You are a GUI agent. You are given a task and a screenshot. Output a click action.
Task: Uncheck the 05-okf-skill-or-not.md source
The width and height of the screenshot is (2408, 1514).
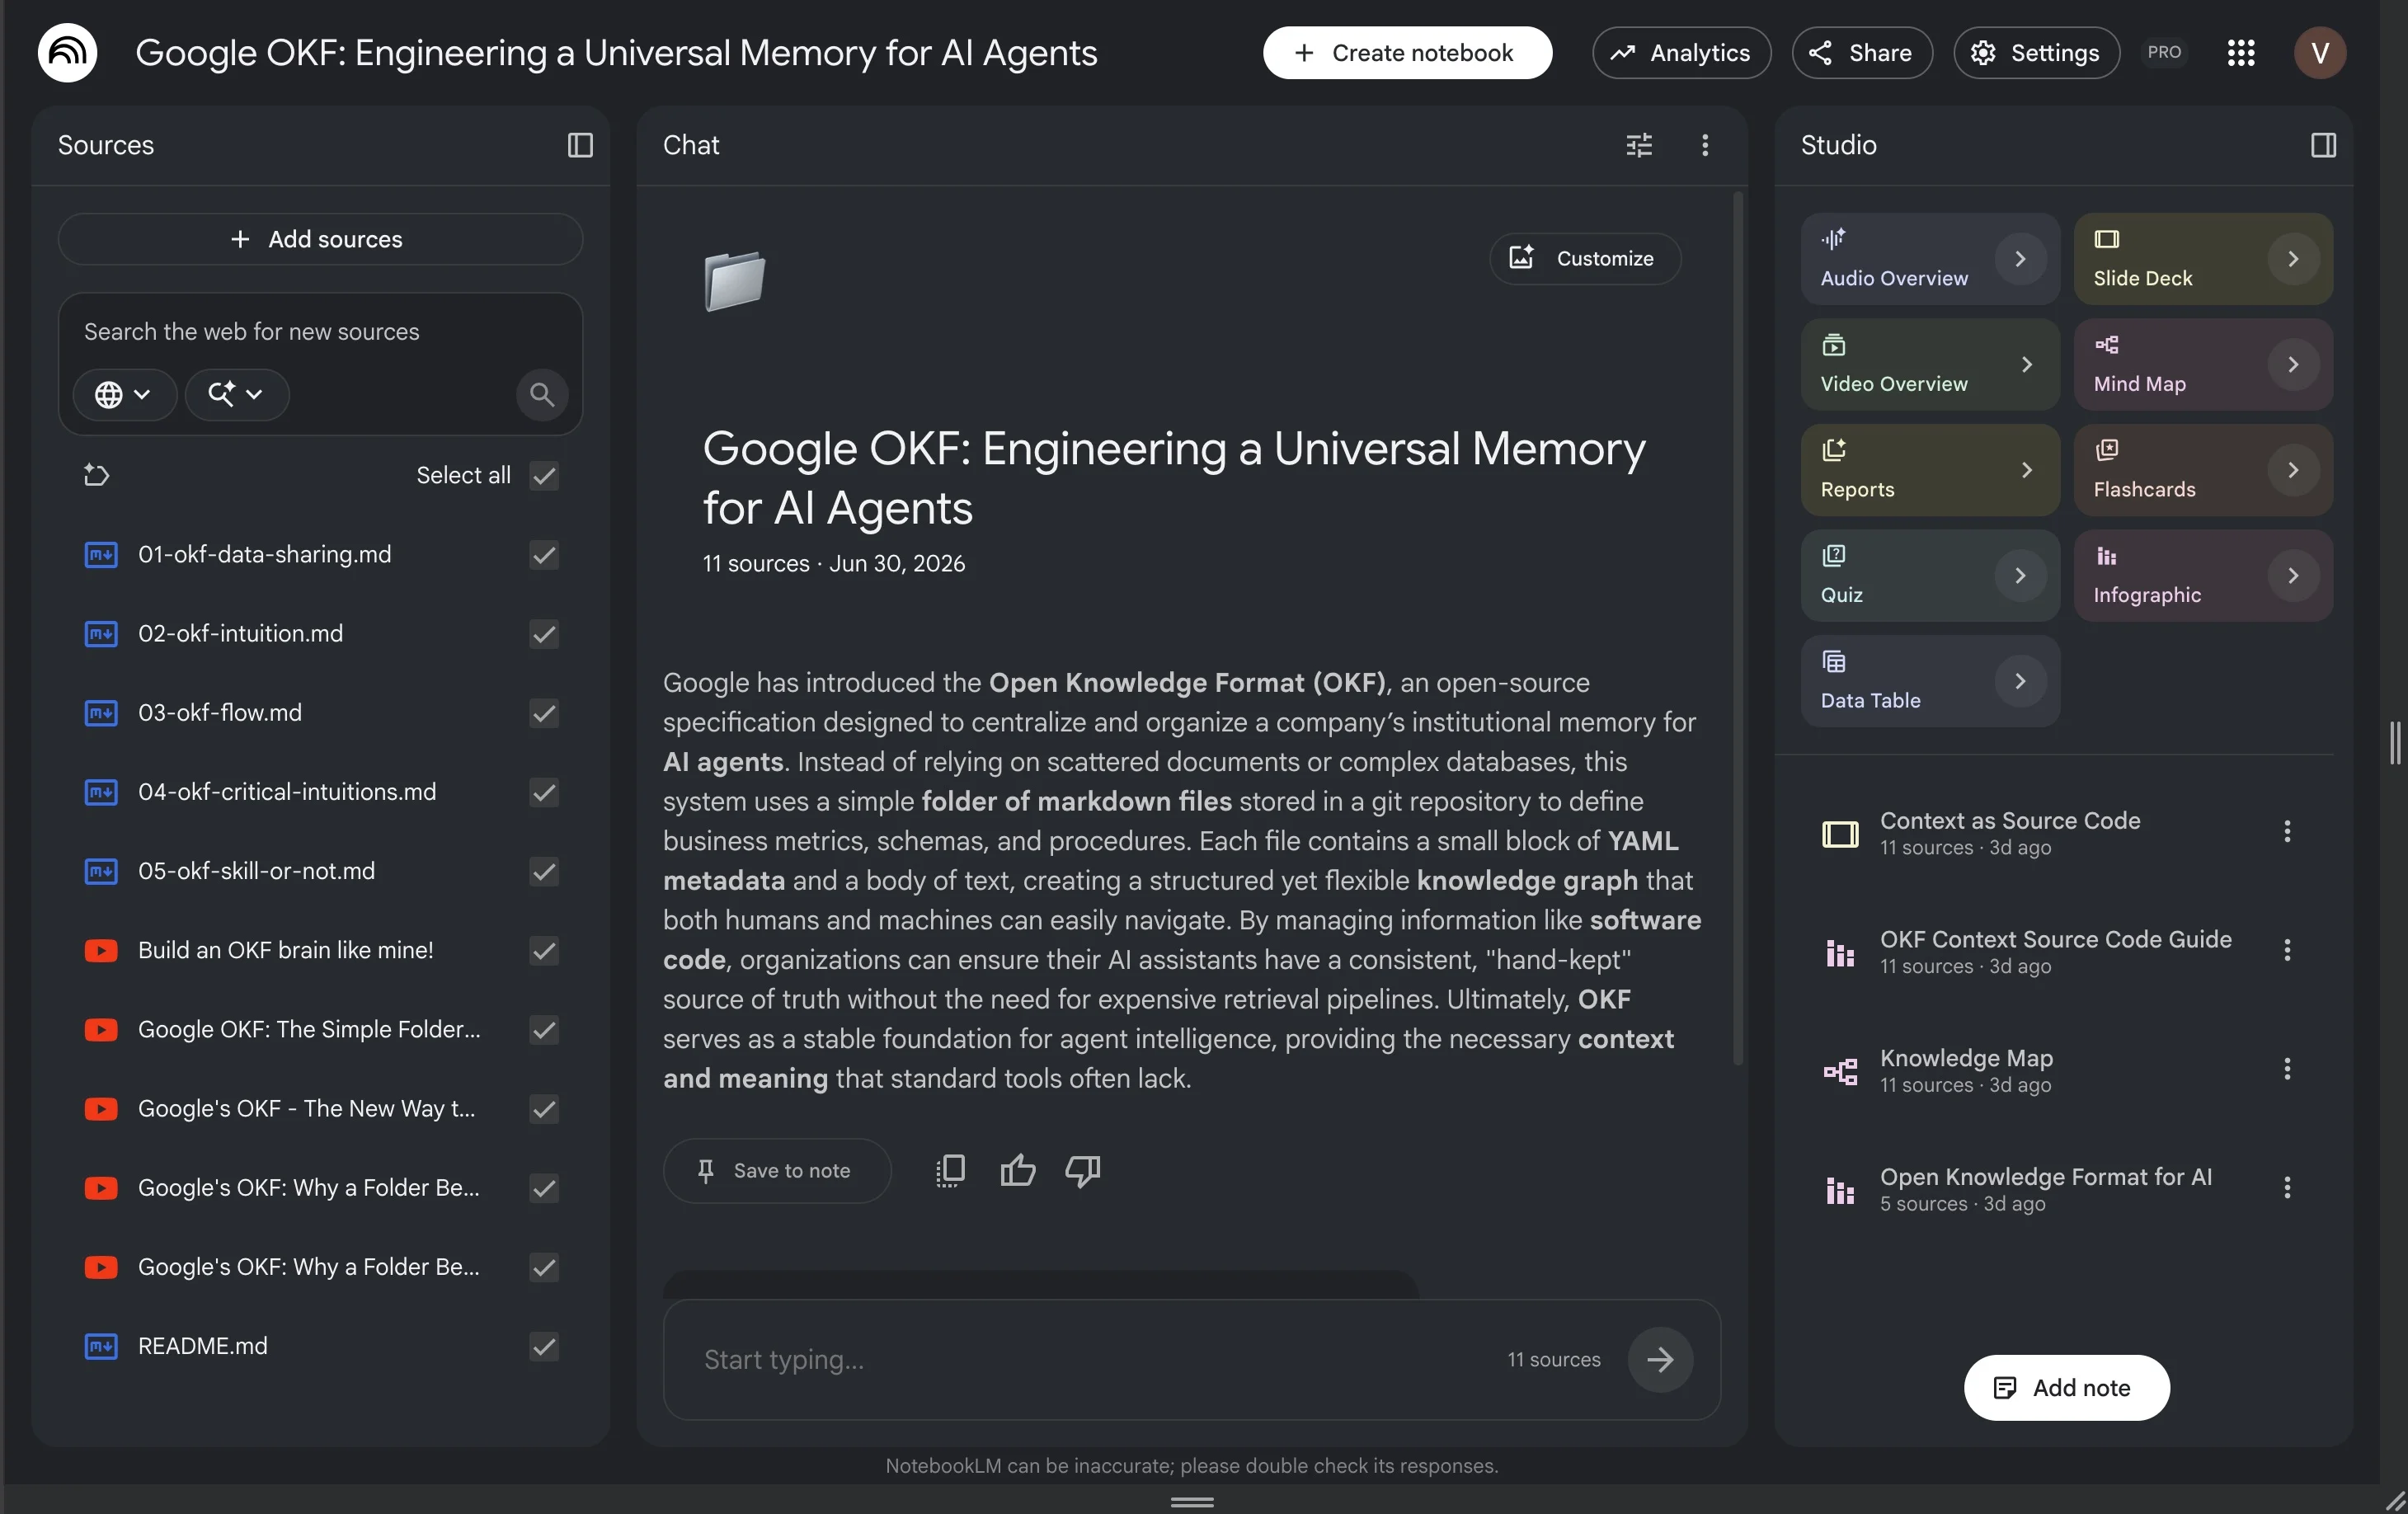click(x=544, y=871)
